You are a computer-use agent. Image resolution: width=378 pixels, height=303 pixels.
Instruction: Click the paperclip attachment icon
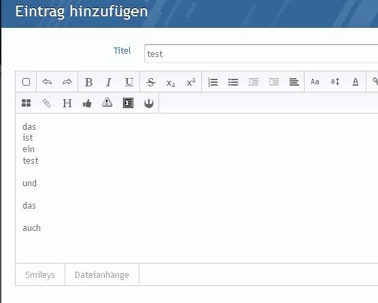click(x=46, y=103)
